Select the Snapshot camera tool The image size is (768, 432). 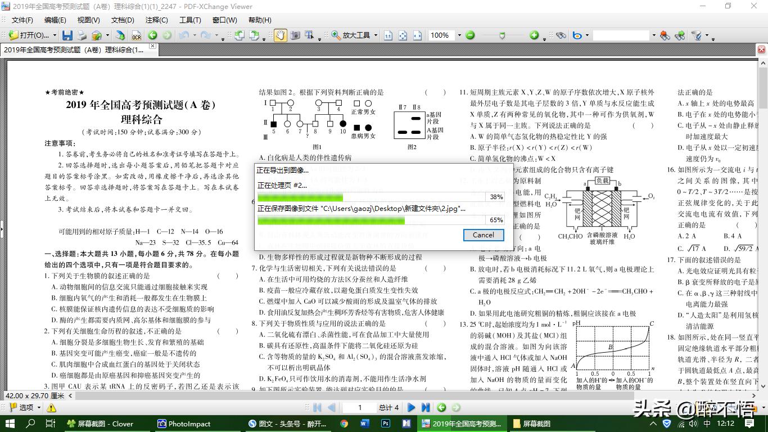(295, 35)
